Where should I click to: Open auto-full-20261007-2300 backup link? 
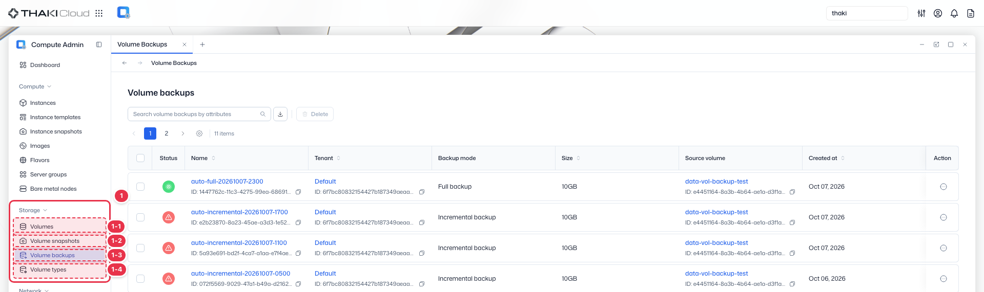[227, 182]
